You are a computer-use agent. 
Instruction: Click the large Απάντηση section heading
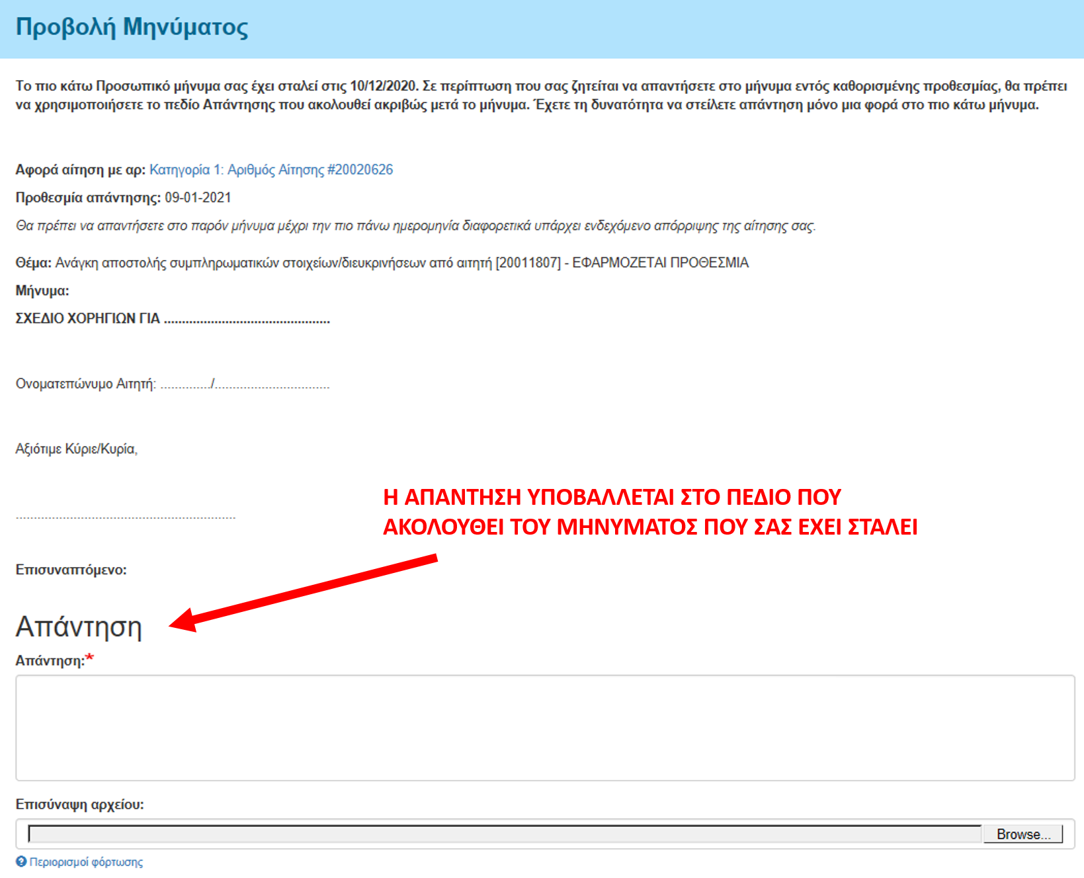(x=79, y=627)
